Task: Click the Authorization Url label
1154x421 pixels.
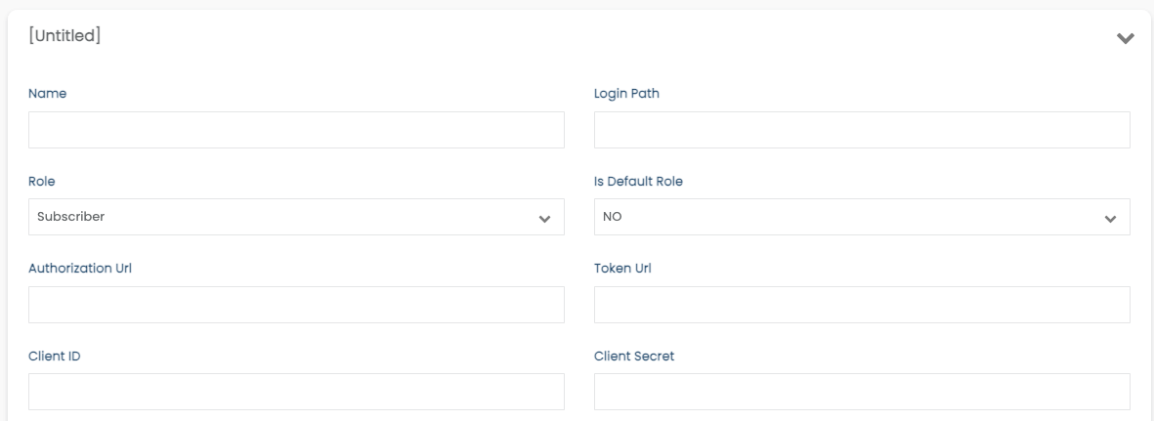Action: pos(80,268)
